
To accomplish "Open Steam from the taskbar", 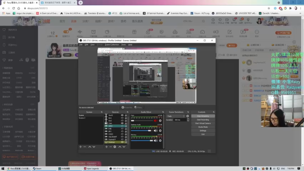I will [x=37, y=168].
